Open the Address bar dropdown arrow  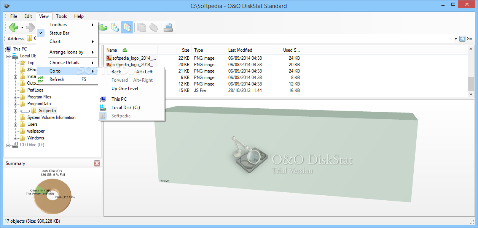[456, 39]
